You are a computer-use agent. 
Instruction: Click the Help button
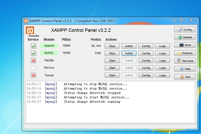185,69
